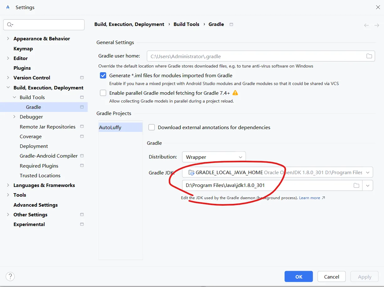Image resolution: width=384 pixels, height=287 pixels.
Task: Enable parallel Gradle model fetching checkbox
Action: pyautogui.click(x=103, y=93)
